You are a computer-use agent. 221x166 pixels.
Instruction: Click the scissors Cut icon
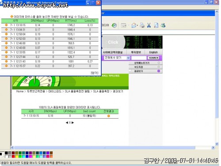pos(149,25)
